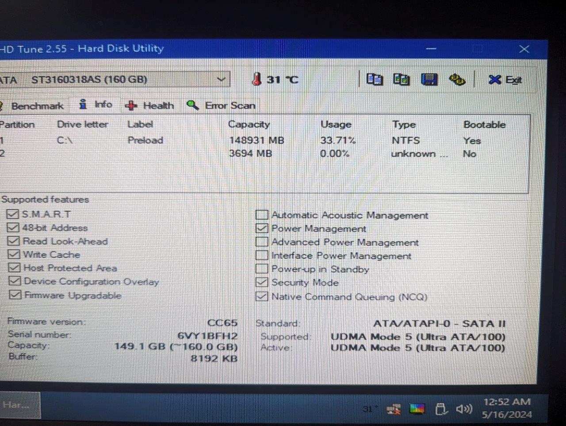Screen dimensions: 566x426
Task: Close the HD Tune window
Action: pos(524,49)
